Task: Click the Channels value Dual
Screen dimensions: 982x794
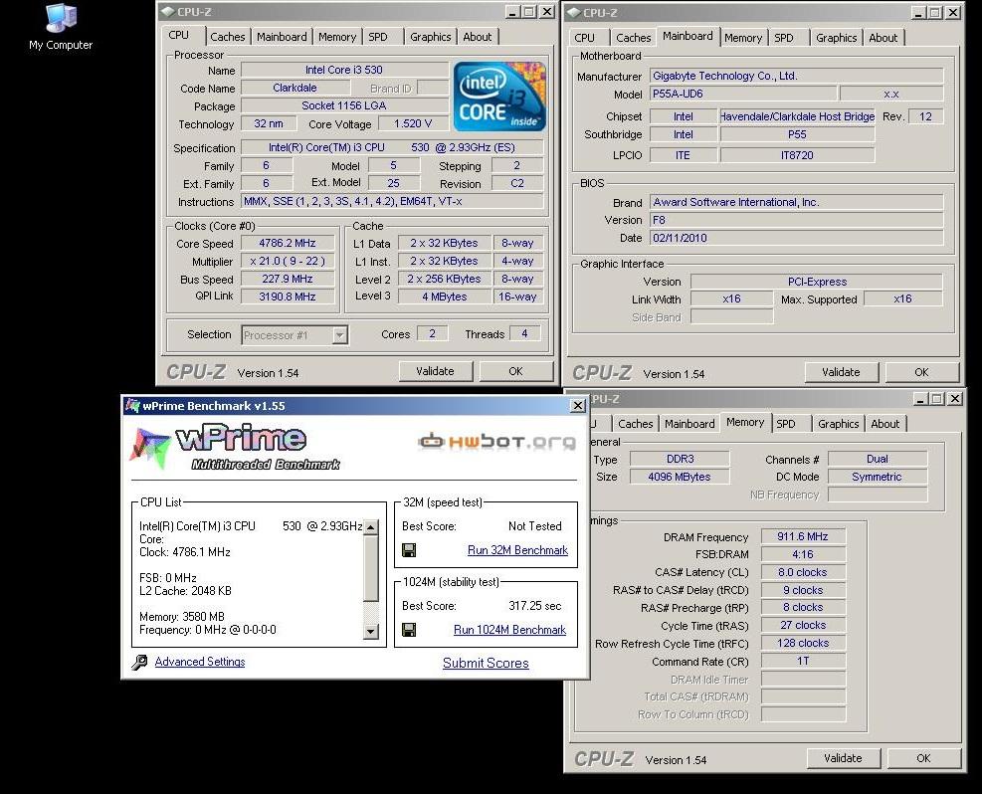Action: 877,459
